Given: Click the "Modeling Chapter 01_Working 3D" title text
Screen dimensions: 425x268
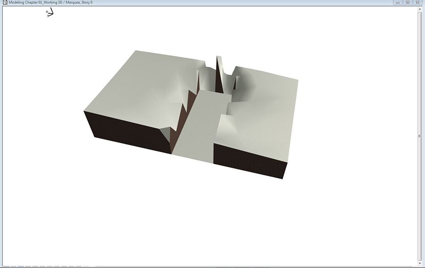Looking at the screenshot, I should 35,2.
